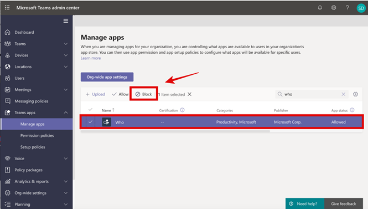Expand the Locations menu chevron
Viewport: 368px width, 209px height.
coord(66,67)
